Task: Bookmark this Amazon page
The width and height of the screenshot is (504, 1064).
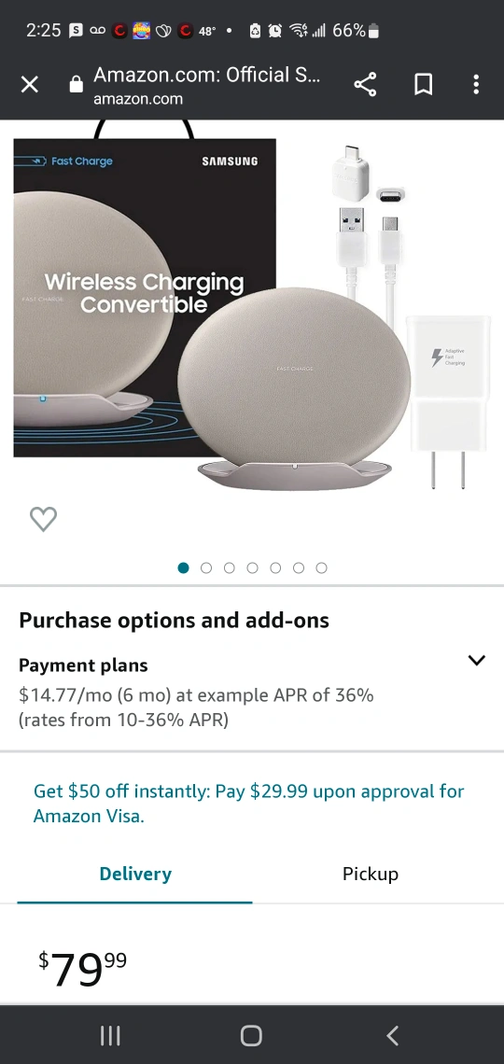Action: (424, 85)
